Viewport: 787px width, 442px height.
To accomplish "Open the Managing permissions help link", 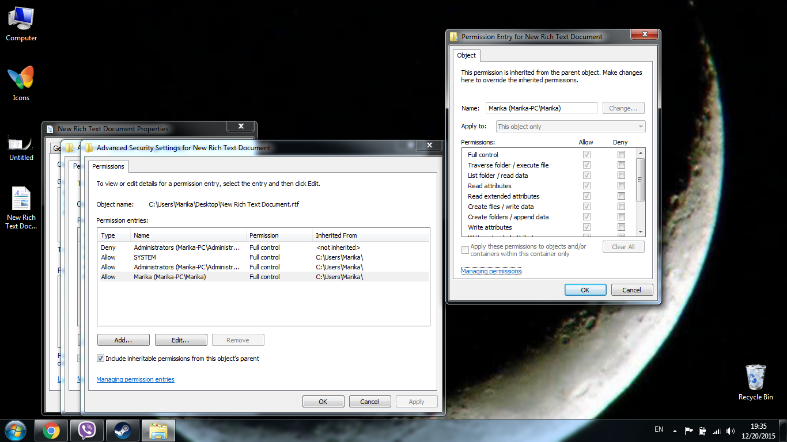I will point(491,271).
